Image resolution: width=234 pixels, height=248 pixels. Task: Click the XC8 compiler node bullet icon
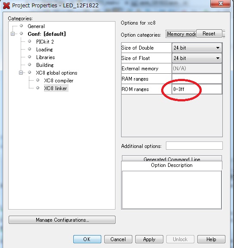click(38, 80)
